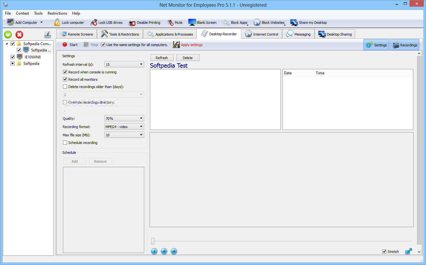Collapse the Softpedia Com... tree node
Screen dimensions: 426x265
click(x=7, y=44)
